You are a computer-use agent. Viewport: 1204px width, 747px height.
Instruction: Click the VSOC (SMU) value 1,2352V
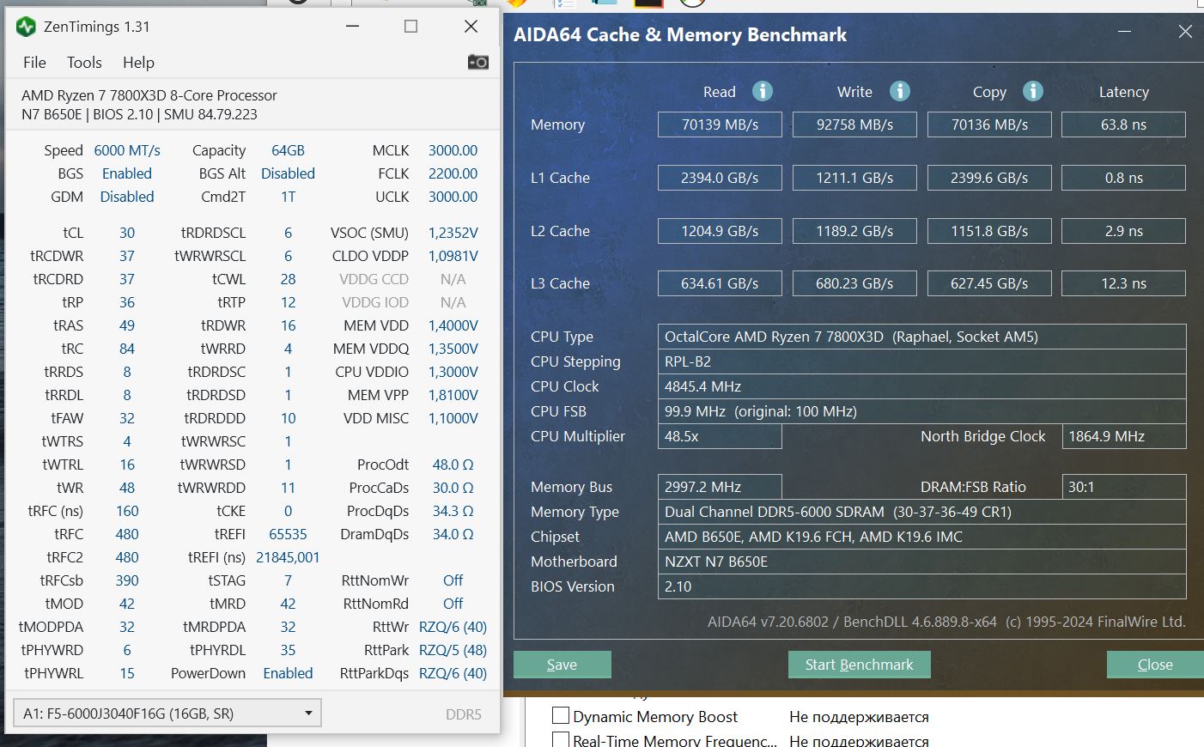(453, 233)
